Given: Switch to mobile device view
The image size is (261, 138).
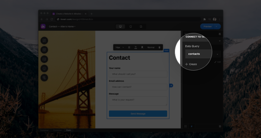Looking at the screenshot, I should tap(141, 26).
